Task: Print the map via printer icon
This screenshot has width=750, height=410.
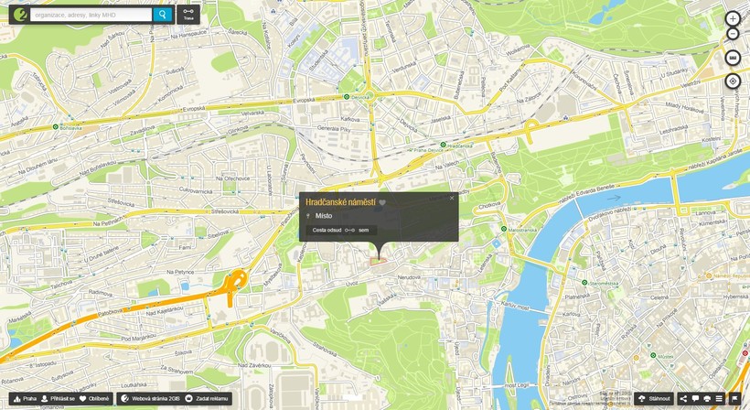Action: coord(708,399)
